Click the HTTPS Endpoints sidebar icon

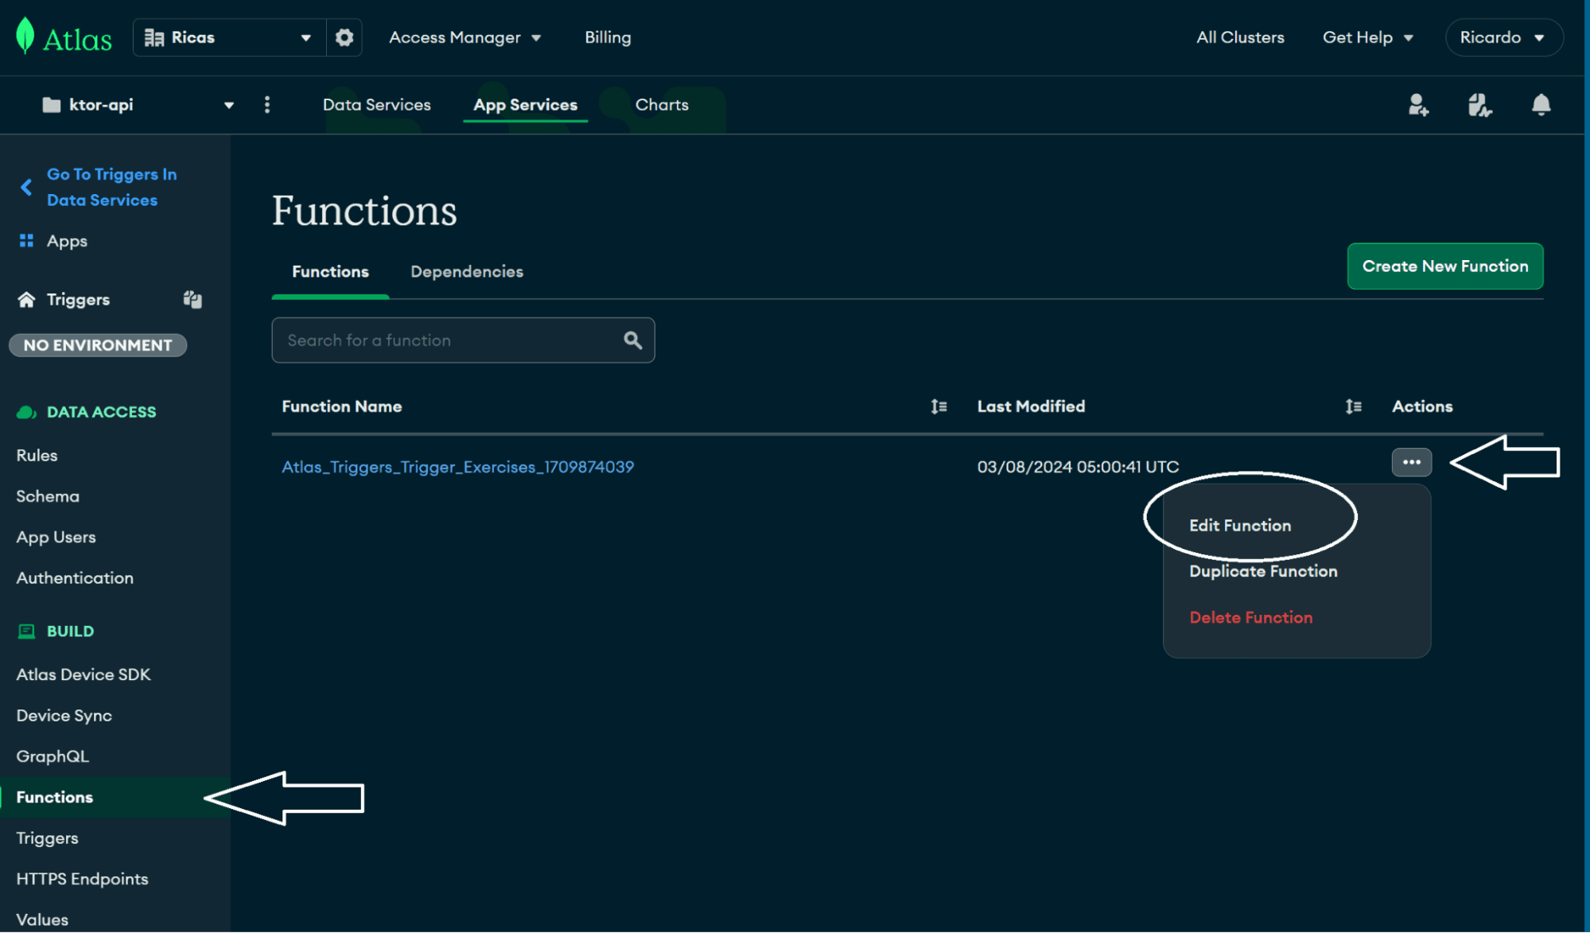(x=82, y=877)
